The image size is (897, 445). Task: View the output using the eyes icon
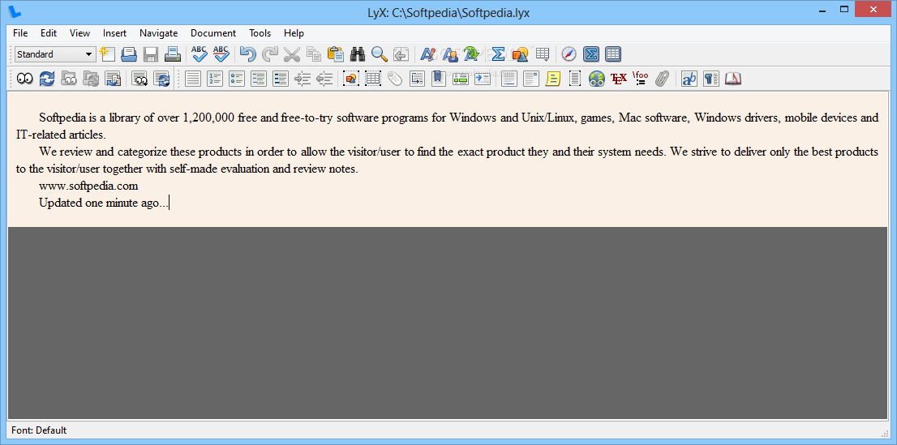(24, 79)
